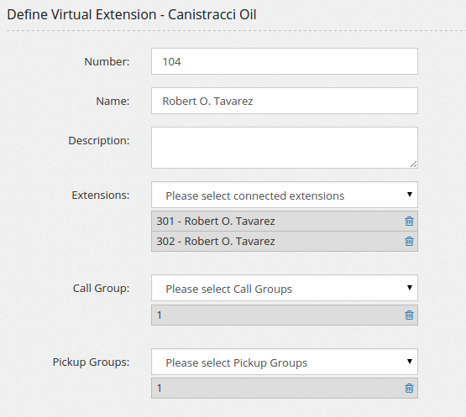The height and width of the screenshot is (417, 466).
Task: Click the Name field with Robert O. Tavarez
Action: (285, 101)
